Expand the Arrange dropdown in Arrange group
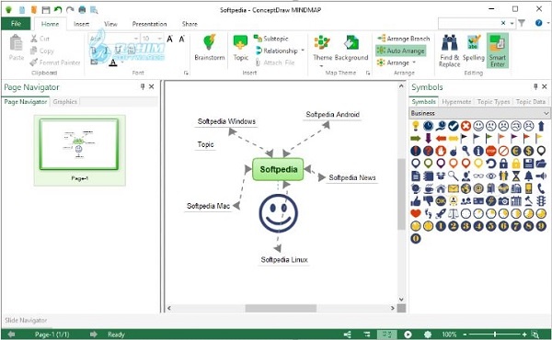552x340 pixels. pos(414,62)
